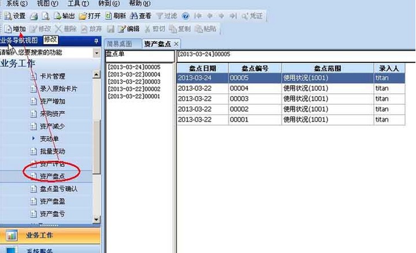Pin the navigation view panel
Screen dimensions: 416x253
tap(96, 41)
